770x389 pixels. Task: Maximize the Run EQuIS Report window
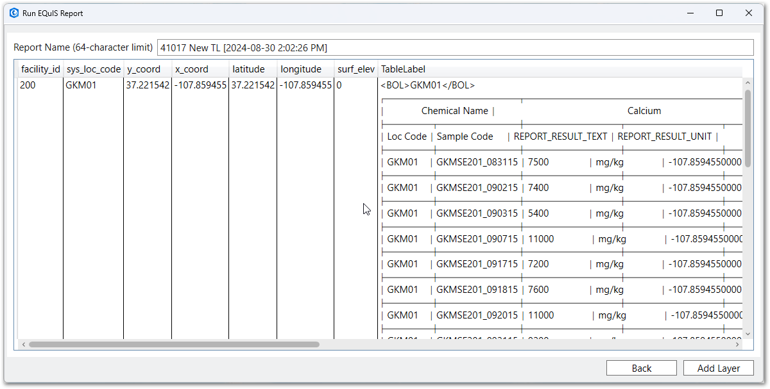(x=719, y=13)
